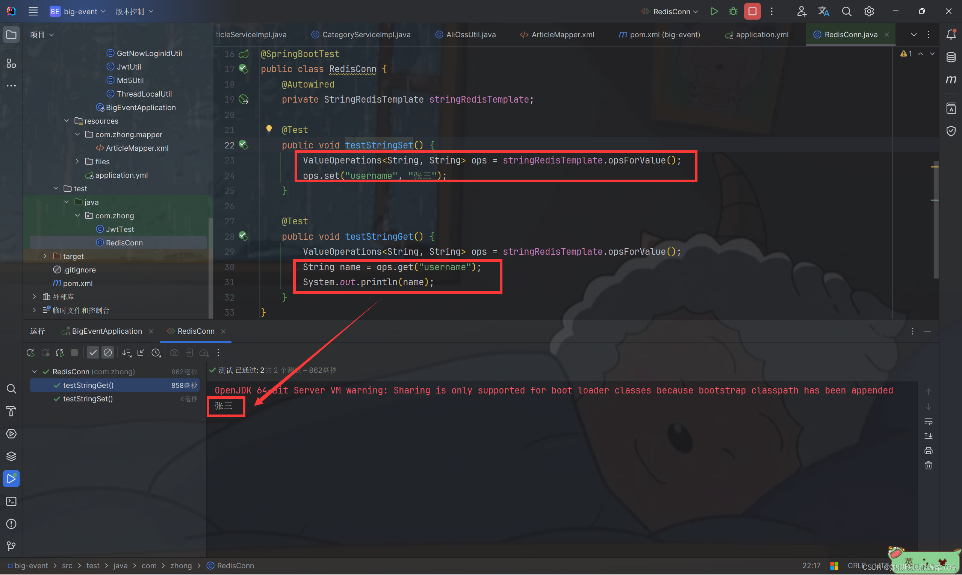Open the RedisConn run configuration dropdown
Screen dimensions: 962x575
[x=669, y=12]
